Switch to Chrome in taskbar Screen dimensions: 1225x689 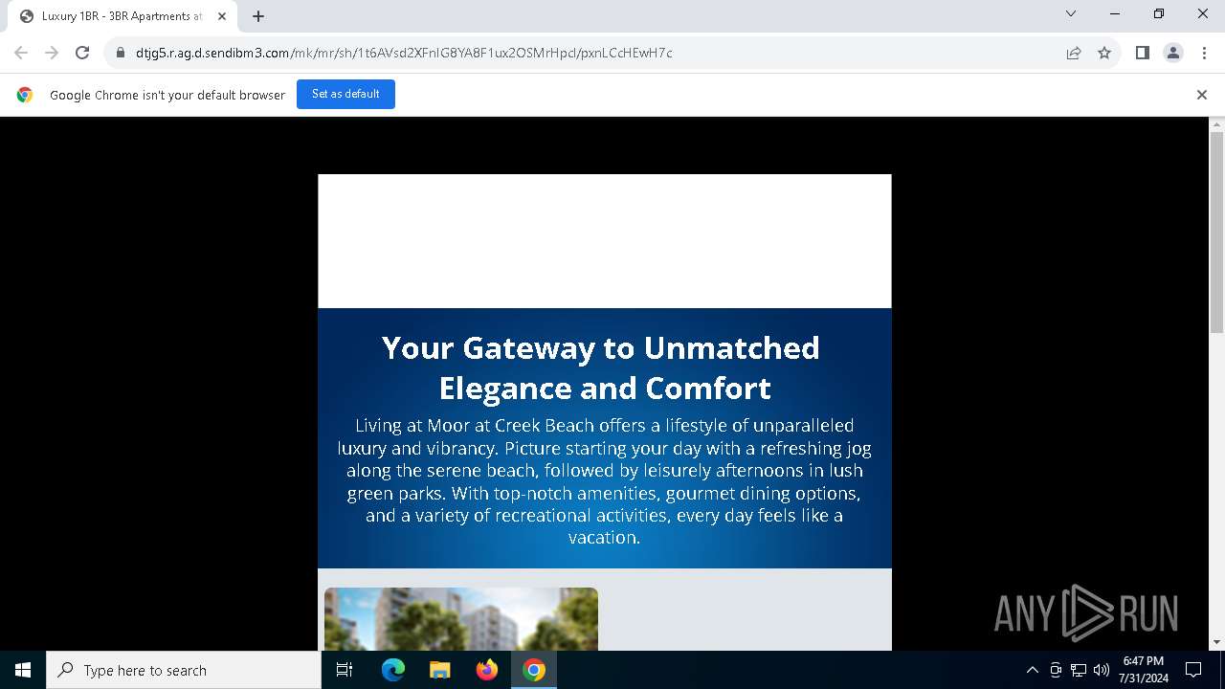tap(534, 670)
